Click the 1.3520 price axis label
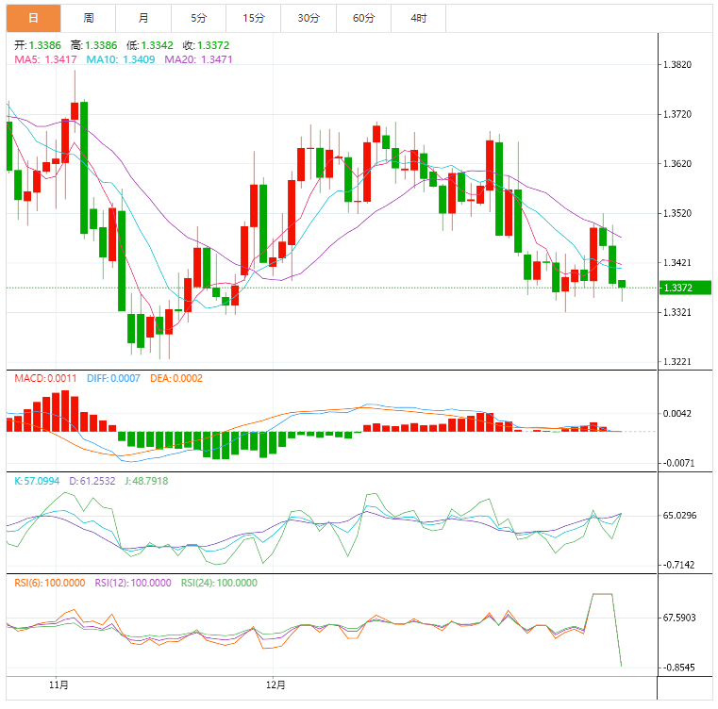 677,213
